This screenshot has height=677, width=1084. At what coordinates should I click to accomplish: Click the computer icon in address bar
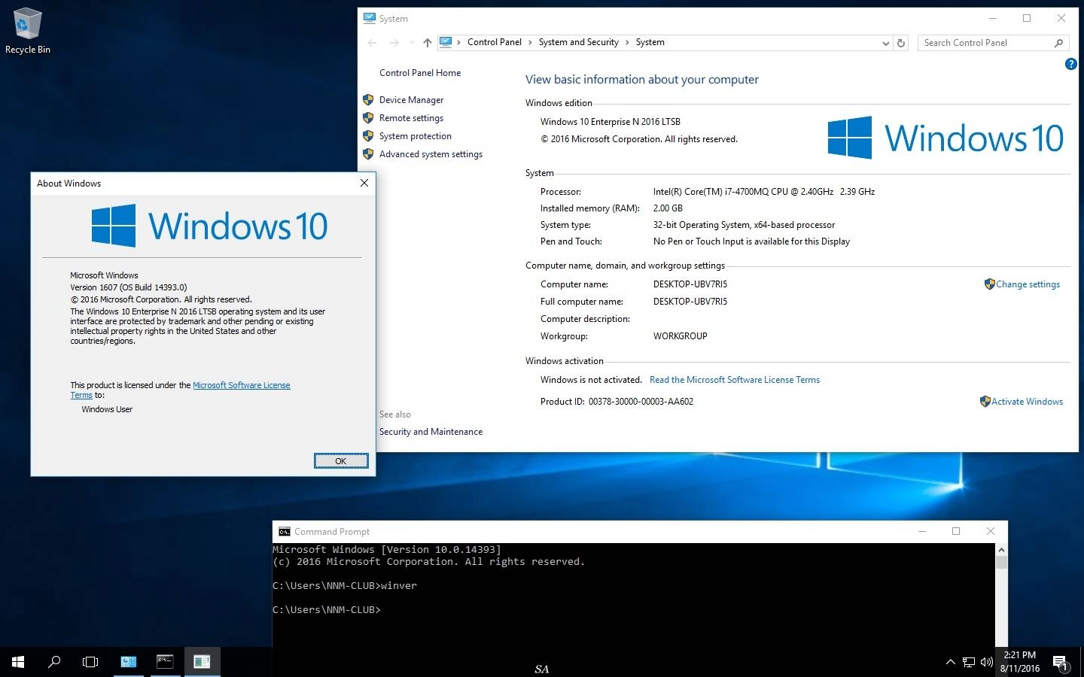(446, 42)
